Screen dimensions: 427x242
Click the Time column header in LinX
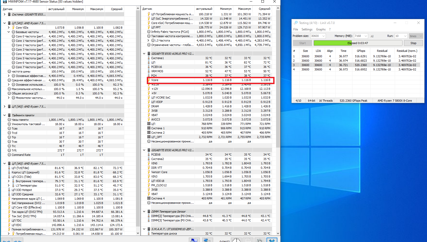click(343, 51)
